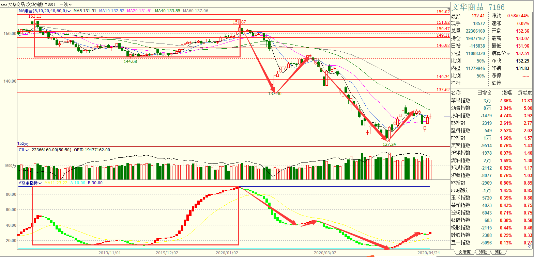
Task: Click the 最高 value 133.07
Action: tap(522, 38)
